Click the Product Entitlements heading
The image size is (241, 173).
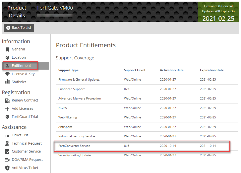[86, 45]
